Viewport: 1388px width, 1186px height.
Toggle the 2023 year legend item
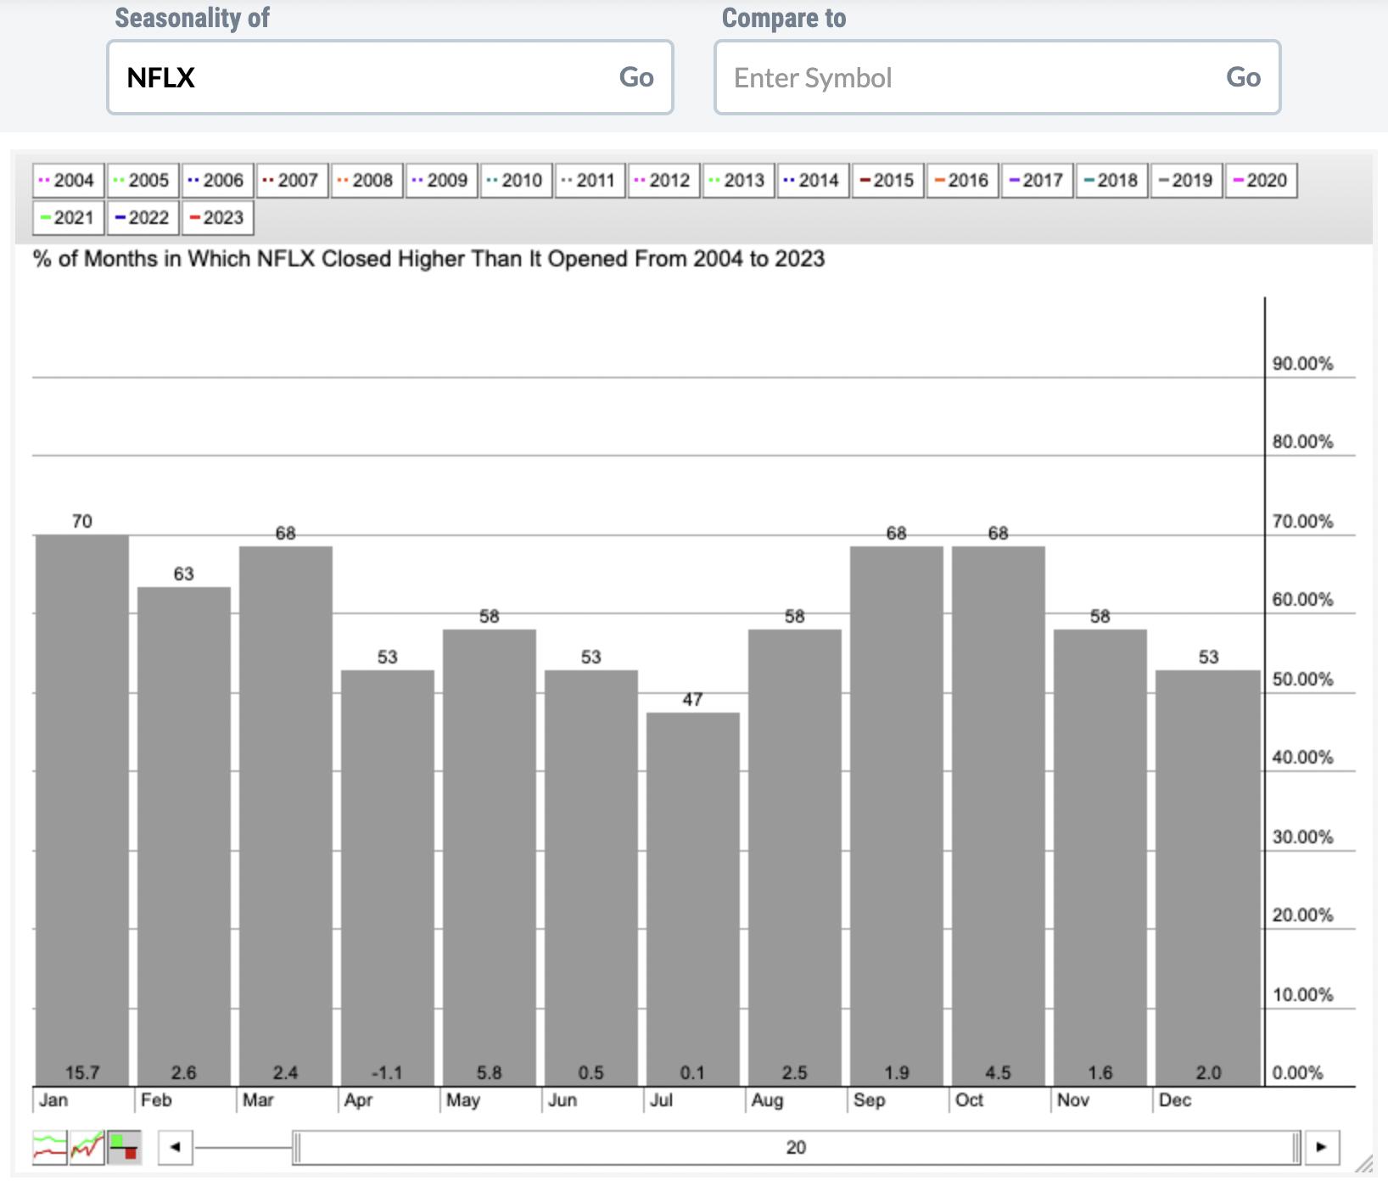[217, 218]
